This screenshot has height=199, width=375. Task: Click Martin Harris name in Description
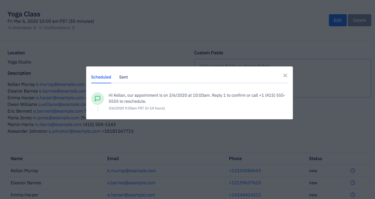click(x=20, y=124)
